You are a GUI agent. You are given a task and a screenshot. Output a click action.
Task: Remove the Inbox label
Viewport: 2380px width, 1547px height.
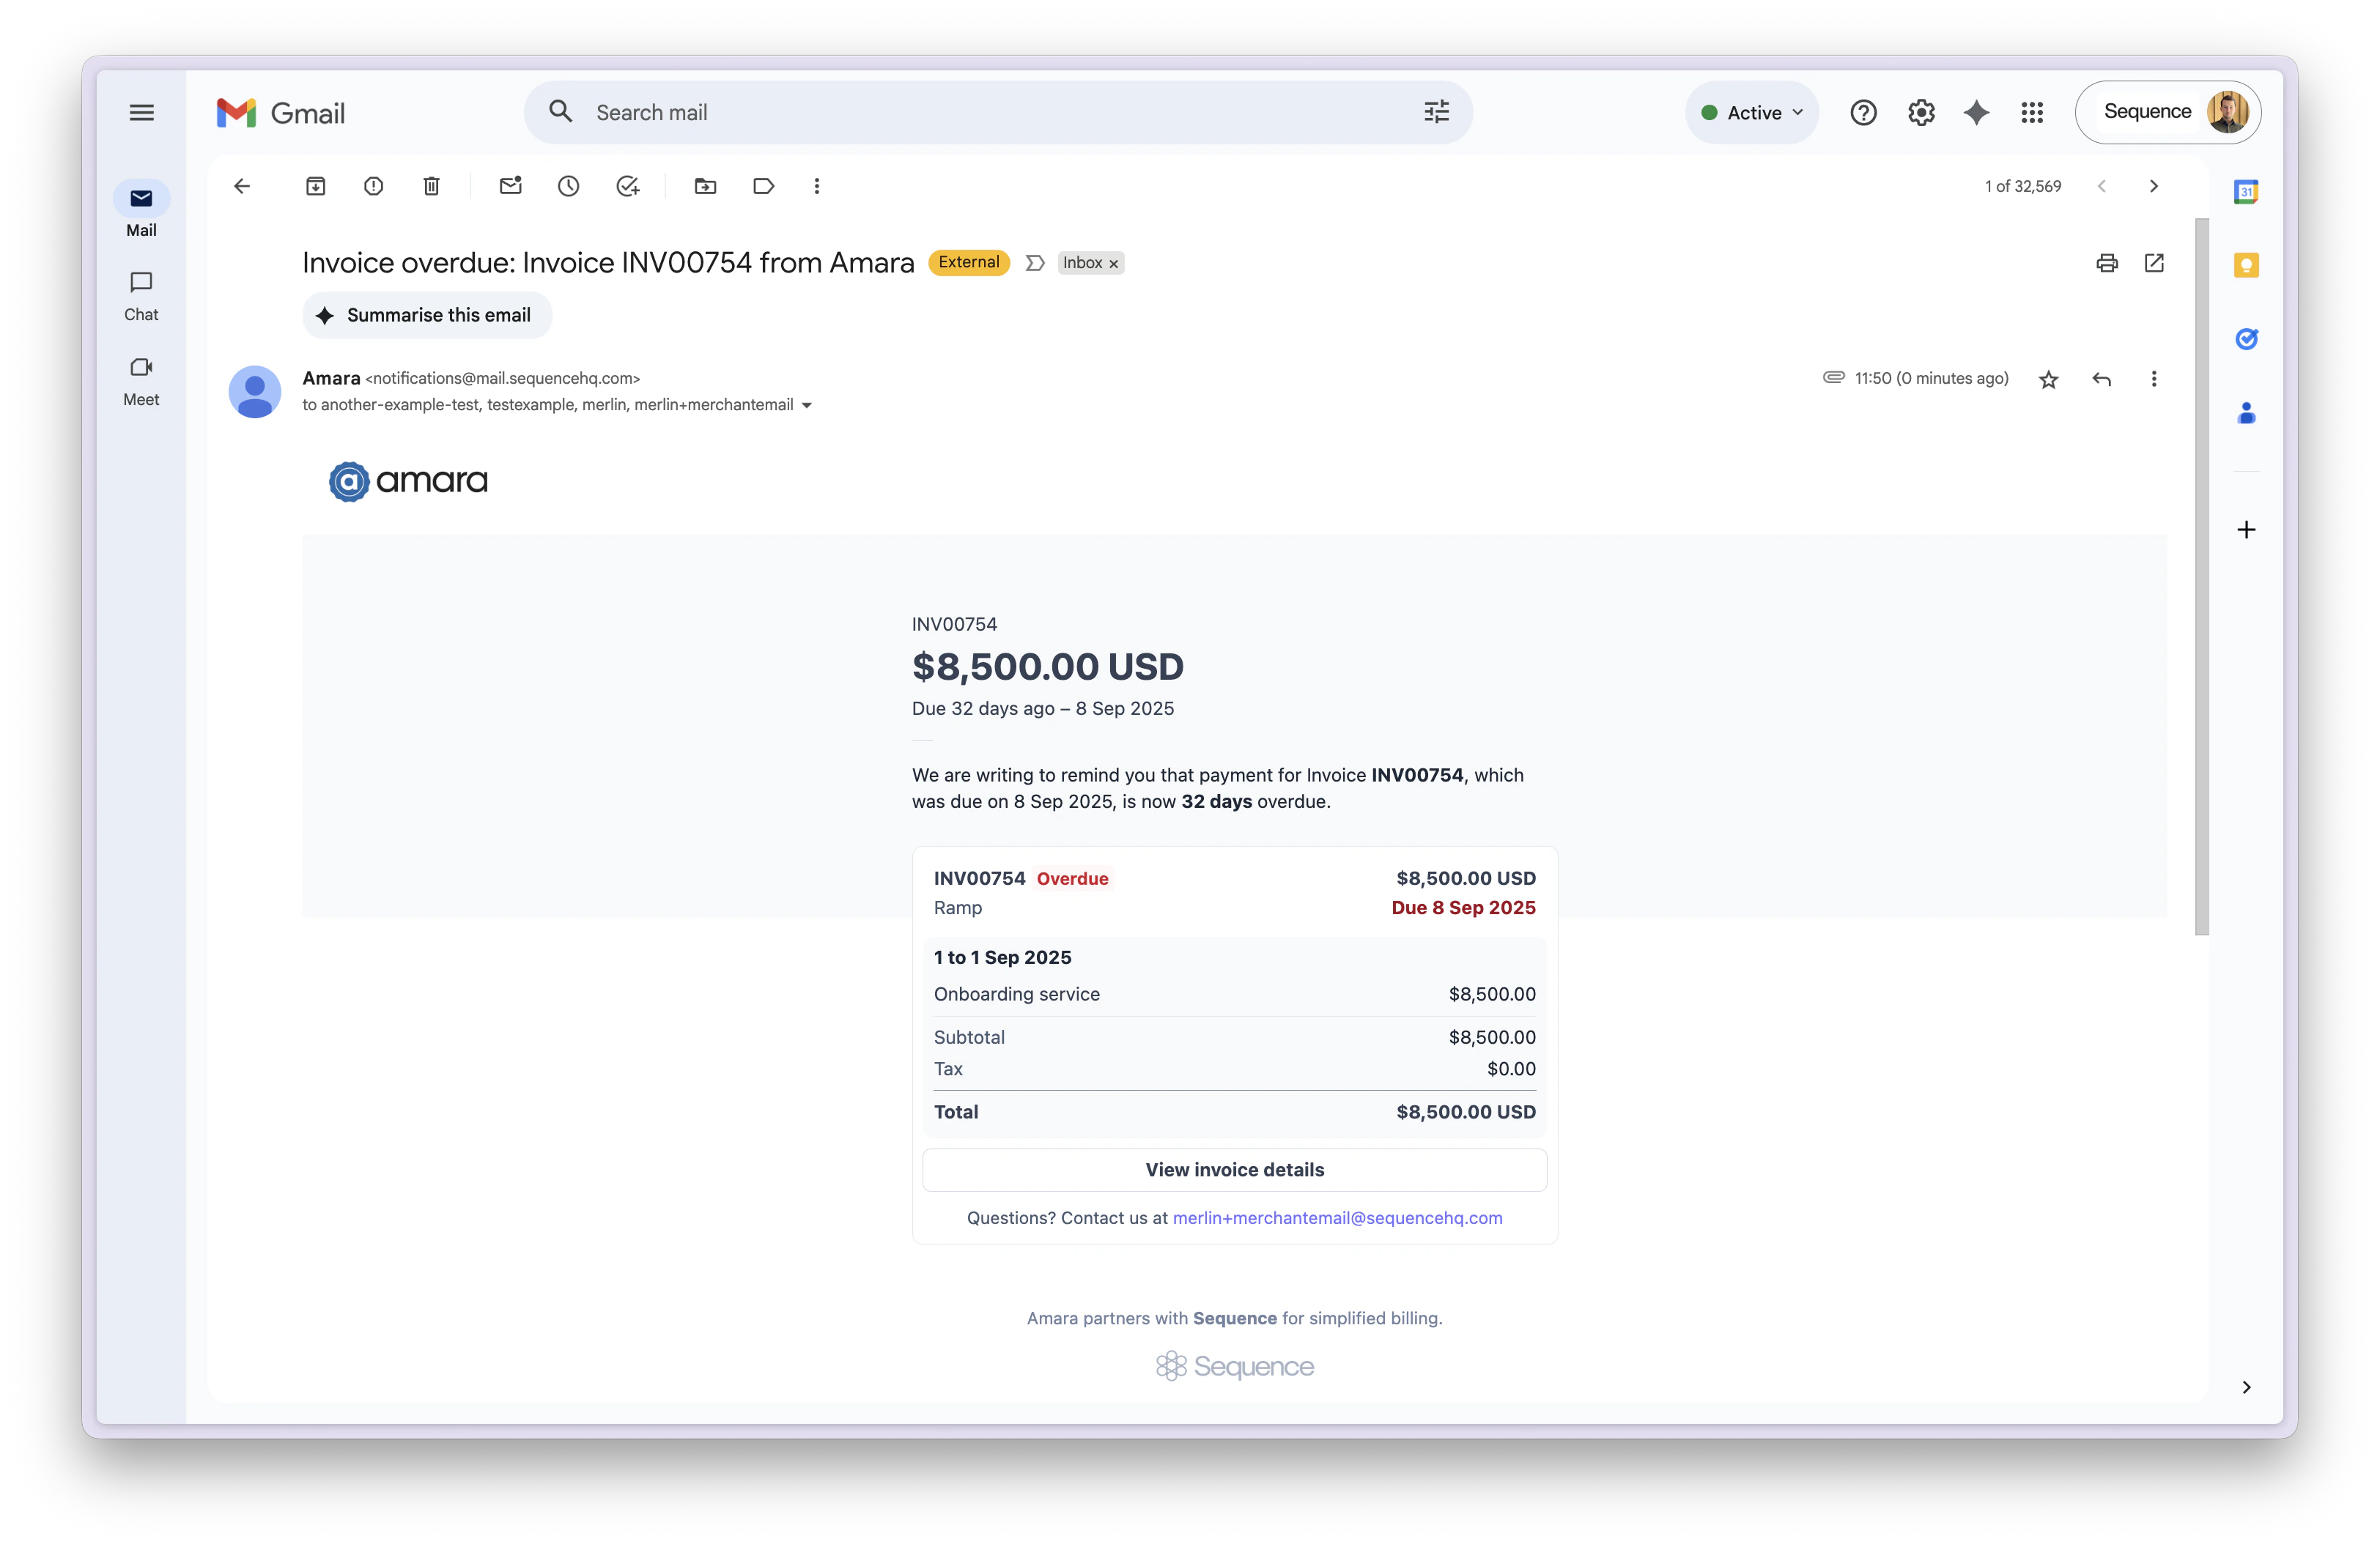1113,264
